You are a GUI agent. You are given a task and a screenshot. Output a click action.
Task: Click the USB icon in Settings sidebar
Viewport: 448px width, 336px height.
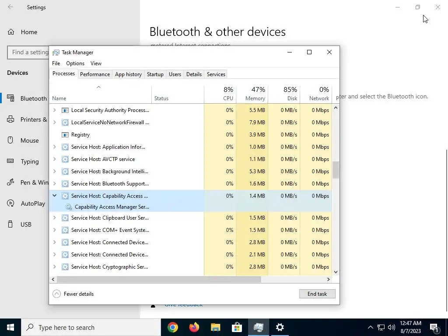[10, 224]
